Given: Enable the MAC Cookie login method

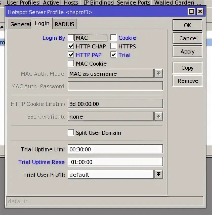Looking at the screenshot, I should (x=71, y=63).
